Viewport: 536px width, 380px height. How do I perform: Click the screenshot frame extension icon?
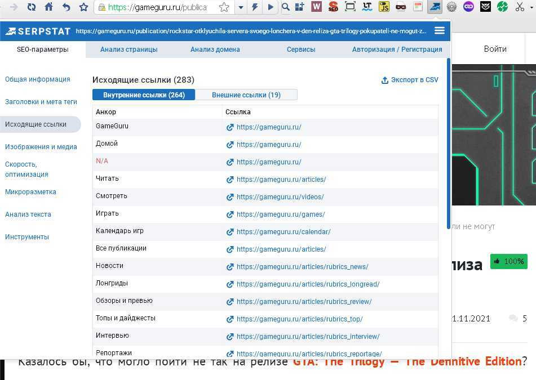[350, 7]
